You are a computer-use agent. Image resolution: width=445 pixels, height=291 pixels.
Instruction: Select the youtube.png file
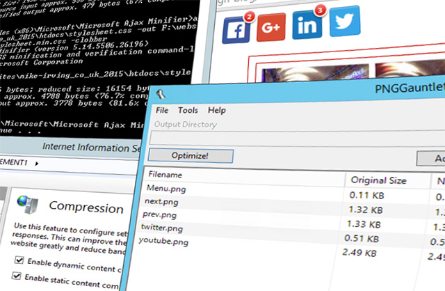click(163, 241)
